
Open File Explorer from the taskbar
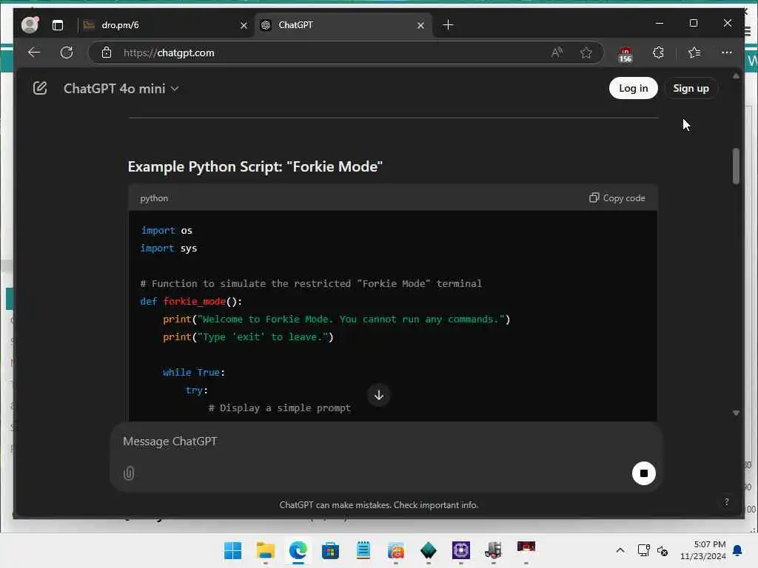[x=266, y=550]
